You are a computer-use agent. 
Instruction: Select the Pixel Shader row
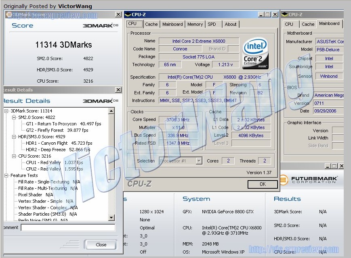click(36, 195)
